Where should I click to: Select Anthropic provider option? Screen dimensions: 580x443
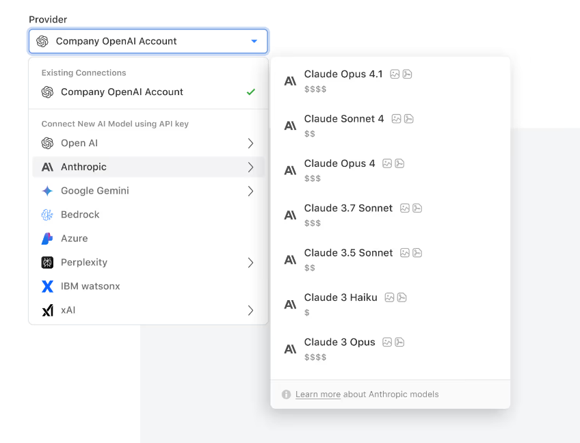click(x=148, y=167)
